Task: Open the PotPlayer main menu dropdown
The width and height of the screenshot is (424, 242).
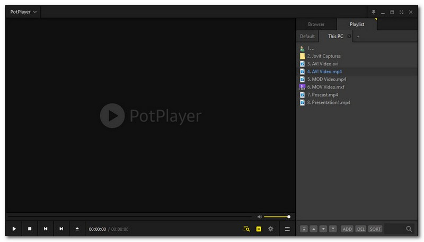Action: [23, 12]
